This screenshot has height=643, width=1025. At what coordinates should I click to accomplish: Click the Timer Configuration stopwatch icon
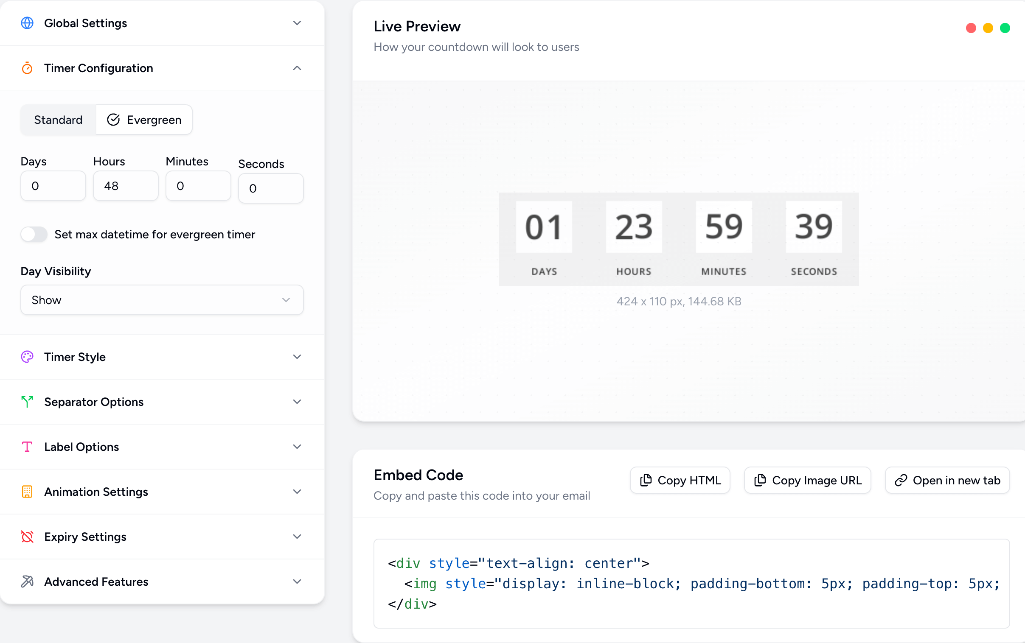tap(27, 67)
